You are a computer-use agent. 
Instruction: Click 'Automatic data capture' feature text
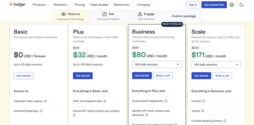pyautogui.click(x=28, y=101)
